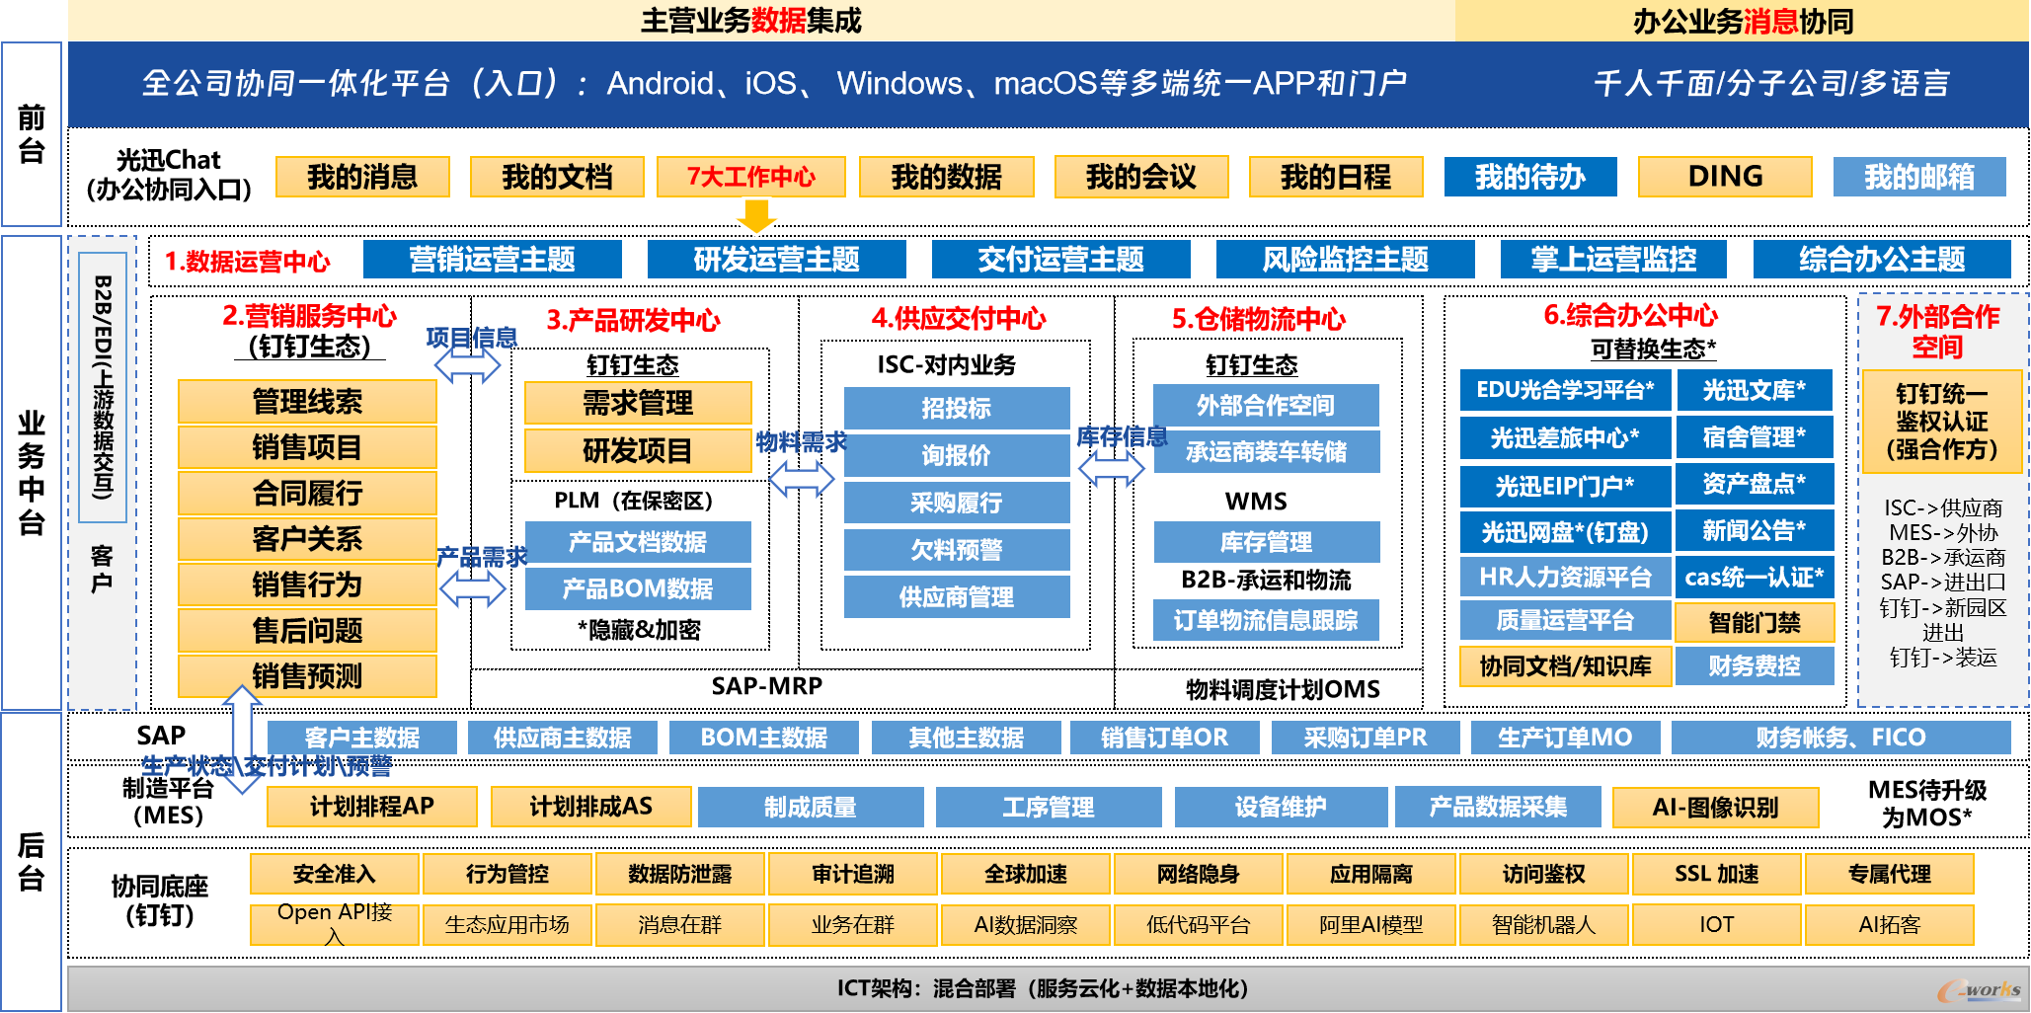Select 销售订单OR box
2031x1013 pixels.
pos(1164,738)
